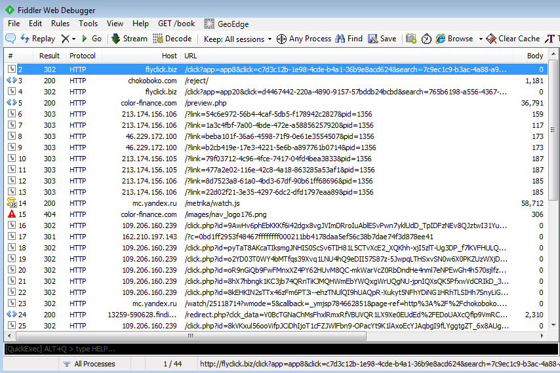Toggle Stream mode in toolbar
Screen dimensions: 560x373
click(x=129, y=39)
